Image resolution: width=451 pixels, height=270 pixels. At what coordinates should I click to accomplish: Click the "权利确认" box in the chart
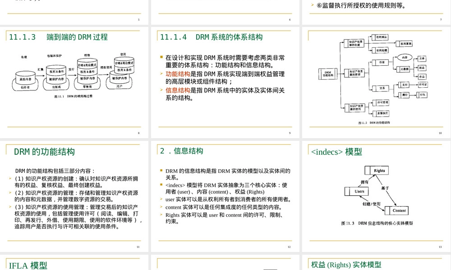tap(380, 37)
